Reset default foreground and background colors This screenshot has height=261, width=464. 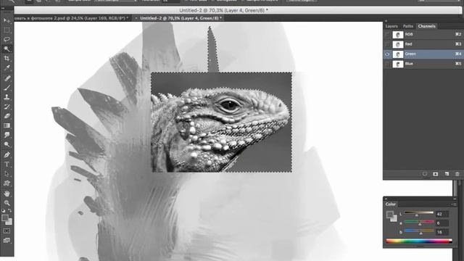point(3,211)
